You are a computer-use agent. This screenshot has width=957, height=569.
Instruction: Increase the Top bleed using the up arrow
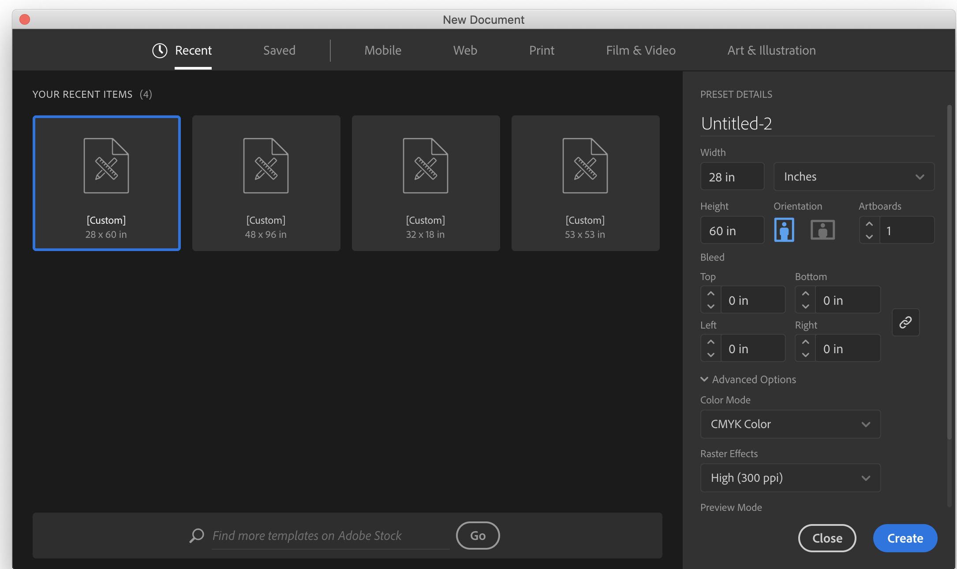tap(710, 294)
